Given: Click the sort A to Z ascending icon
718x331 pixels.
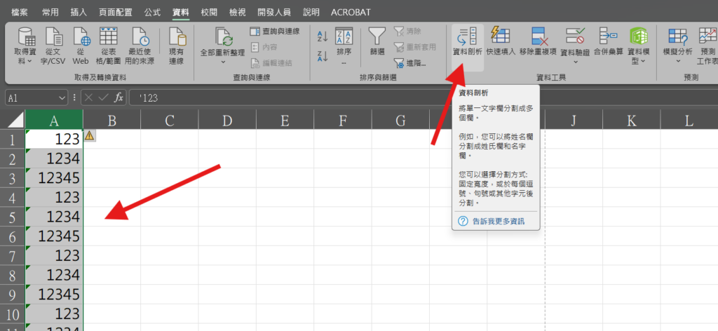Looking at the screenshot, I should [323, 35].
